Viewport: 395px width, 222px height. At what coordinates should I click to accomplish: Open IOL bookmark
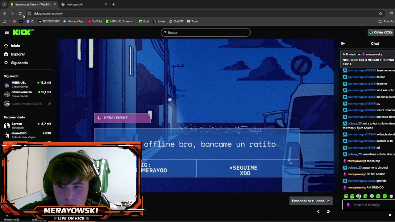tap(31, 21)
